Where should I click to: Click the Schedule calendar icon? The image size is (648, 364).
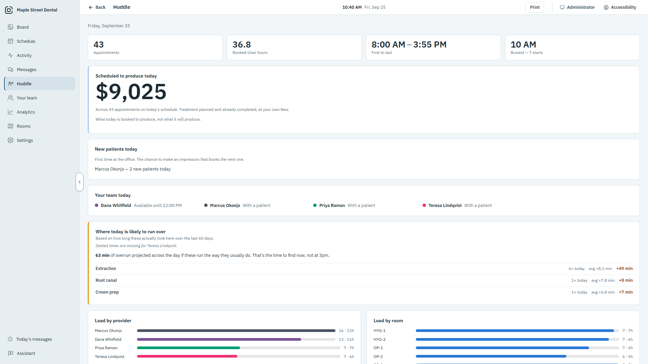tap(10, 41)
